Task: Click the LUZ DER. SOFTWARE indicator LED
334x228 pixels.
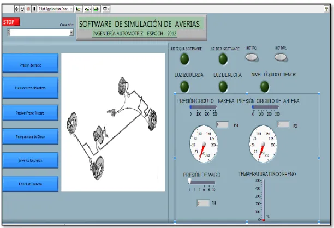Action: click(x=223, y=59)
